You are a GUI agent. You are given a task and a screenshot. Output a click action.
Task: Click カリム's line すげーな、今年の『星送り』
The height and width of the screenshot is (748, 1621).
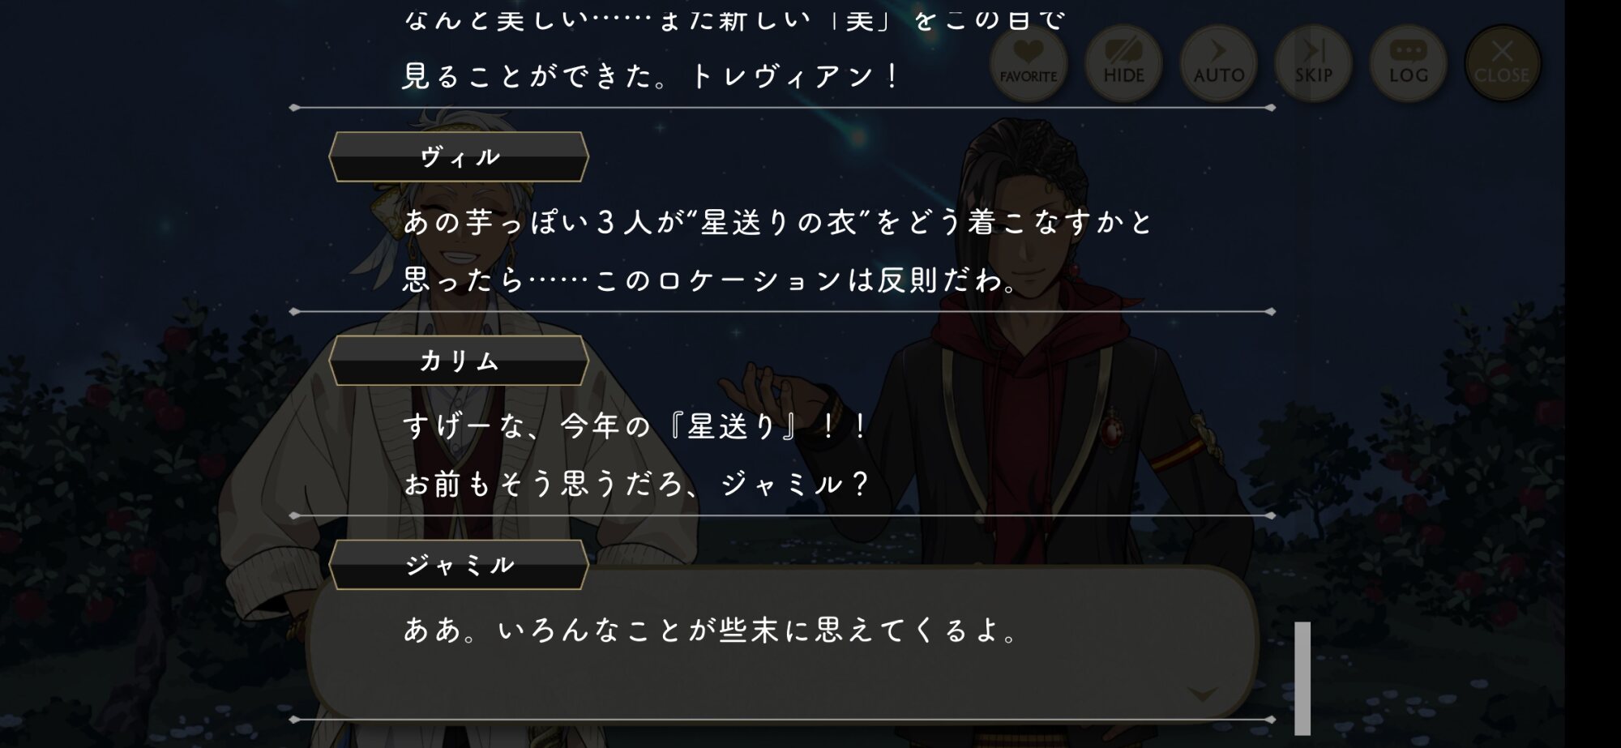636,425
